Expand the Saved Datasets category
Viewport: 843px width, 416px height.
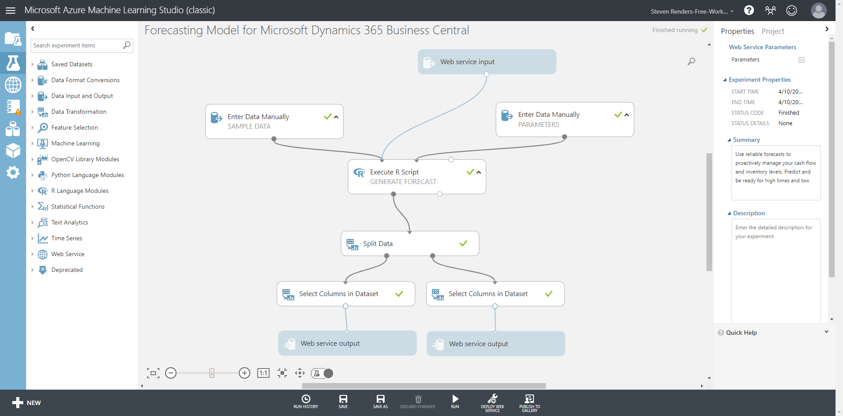click(32, 64)
